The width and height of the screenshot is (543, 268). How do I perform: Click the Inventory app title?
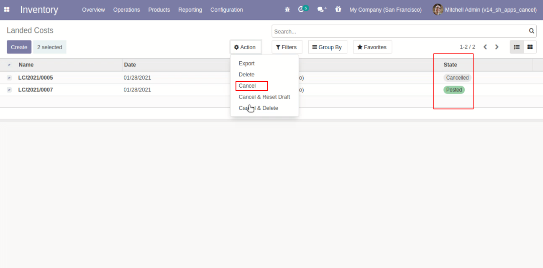click(39, 10)
